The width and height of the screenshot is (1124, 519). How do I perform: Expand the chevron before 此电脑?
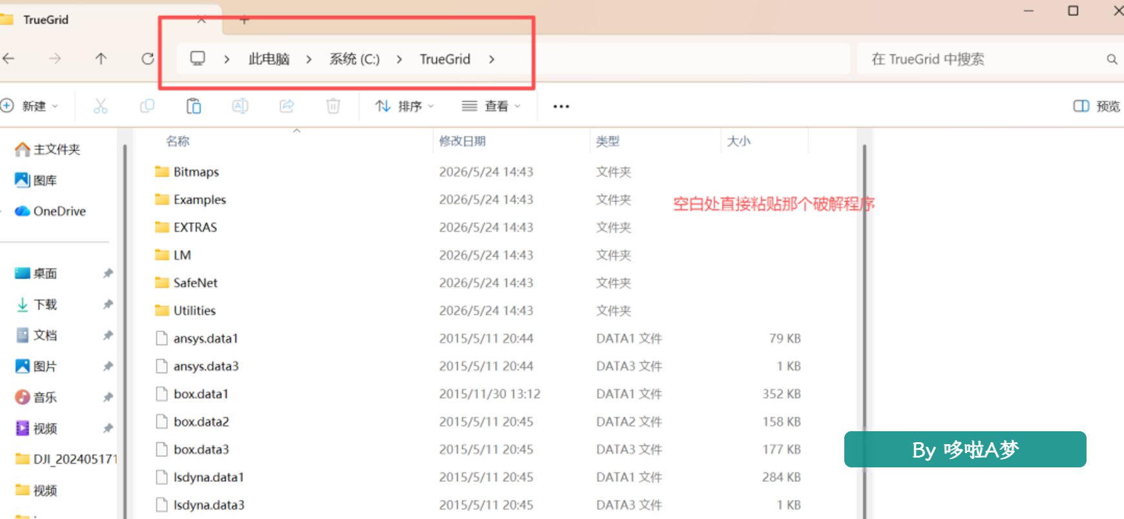coord(227,59)
